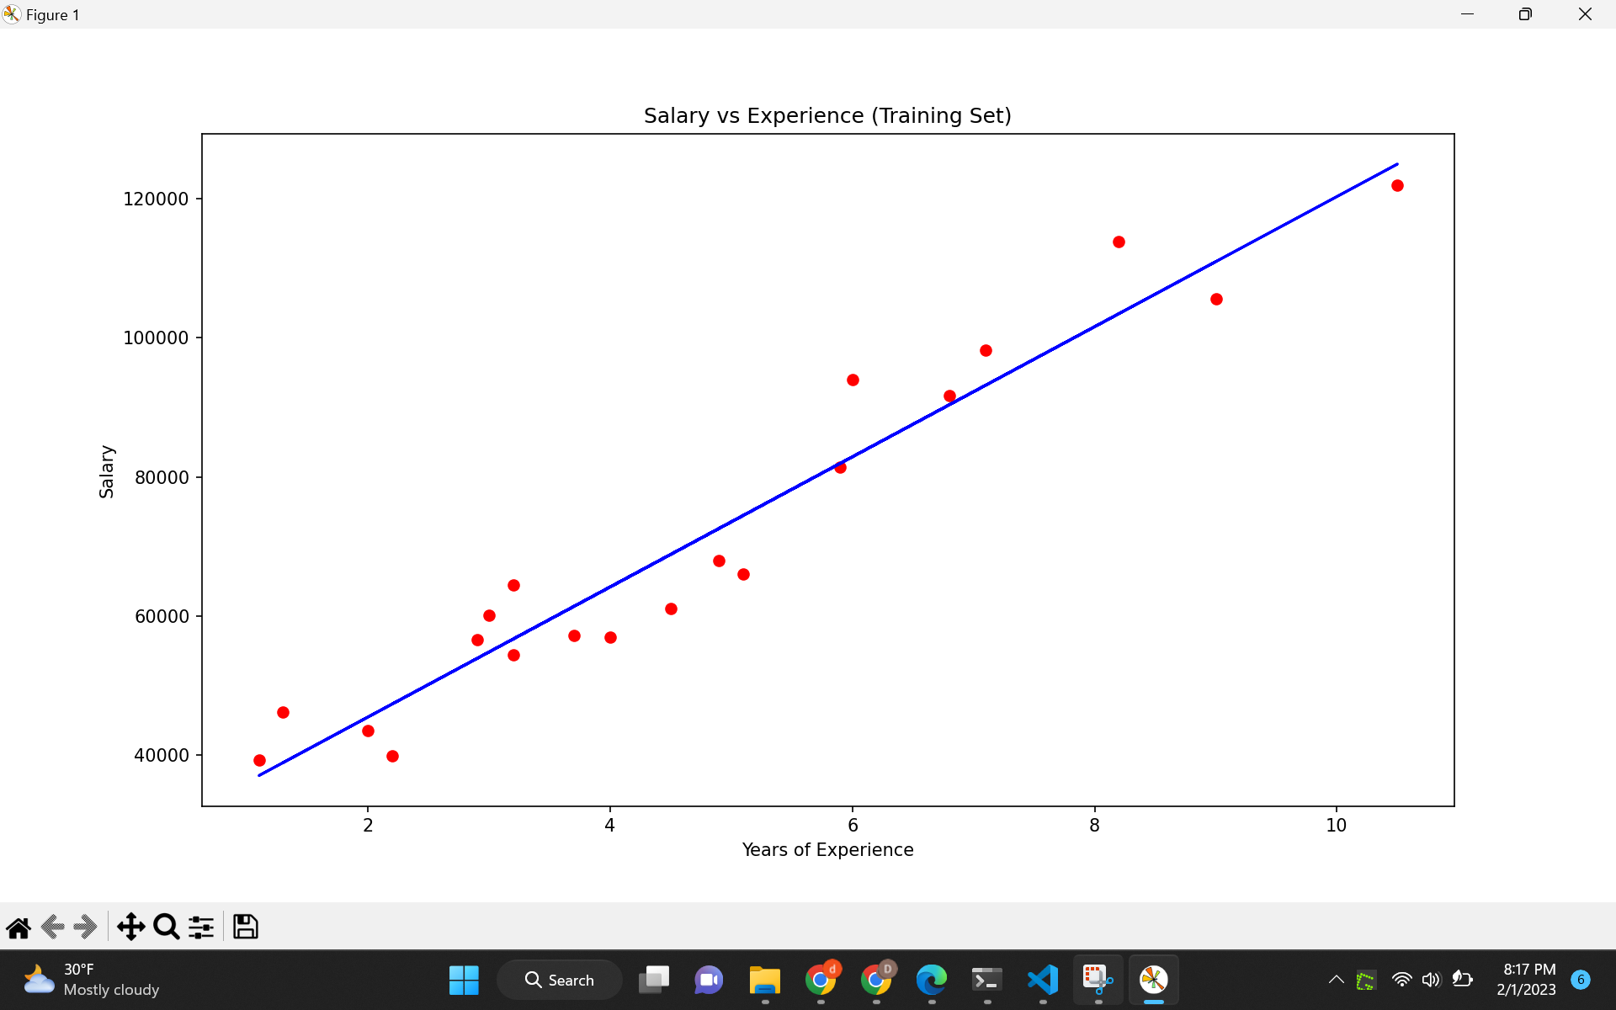Open File Explorer from the taskbar
The image size is (1616, 1010).
764,980
